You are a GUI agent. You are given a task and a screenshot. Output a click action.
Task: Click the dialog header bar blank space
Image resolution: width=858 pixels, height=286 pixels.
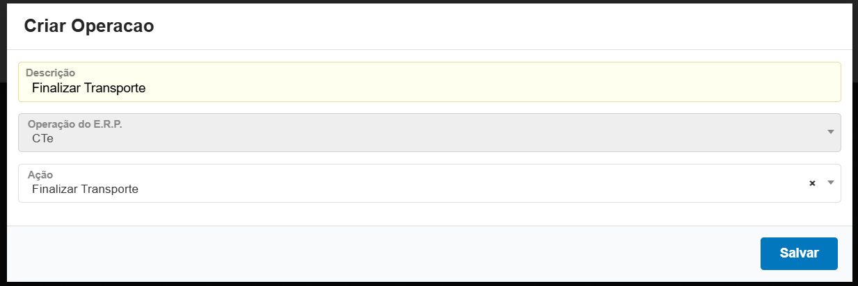click(487, 26)
